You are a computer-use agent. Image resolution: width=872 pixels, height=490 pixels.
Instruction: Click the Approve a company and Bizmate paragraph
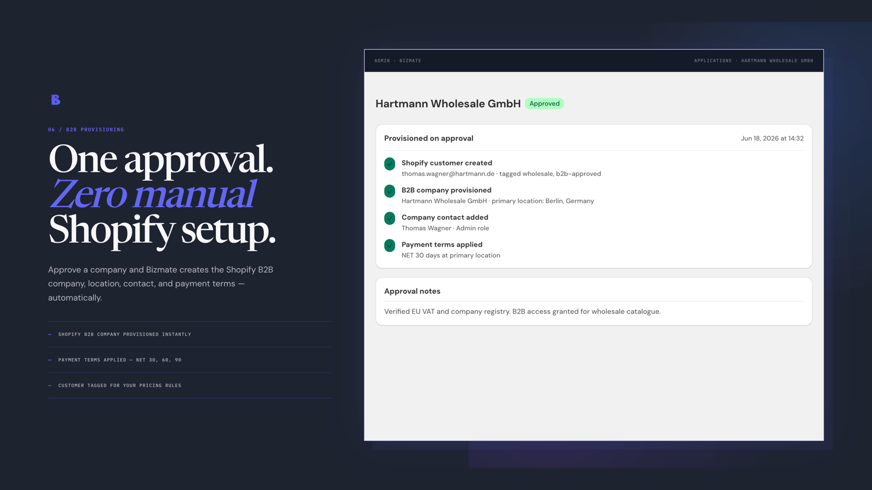pyautogui.click(x=161, y=284)
